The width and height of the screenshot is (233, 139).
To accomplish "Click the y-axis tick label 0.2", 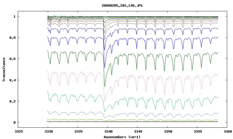I will tap(12, 101).
